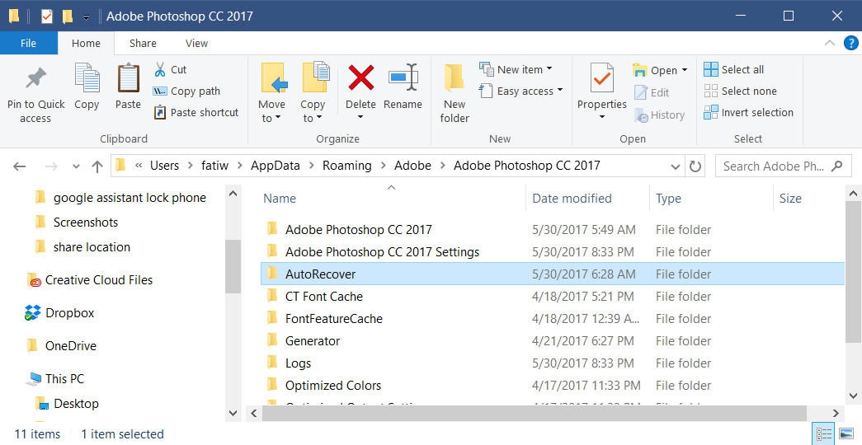Click quick access New folder icon
The width and height of the screenshot is (862, 445).
pyautogui.click(x=68, y=16)
